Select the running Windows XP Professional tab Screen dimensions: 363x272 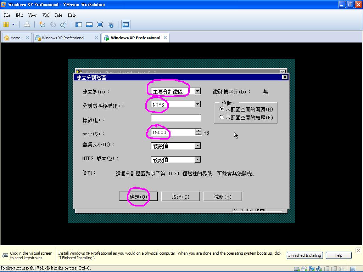click(x=135, y=38)
